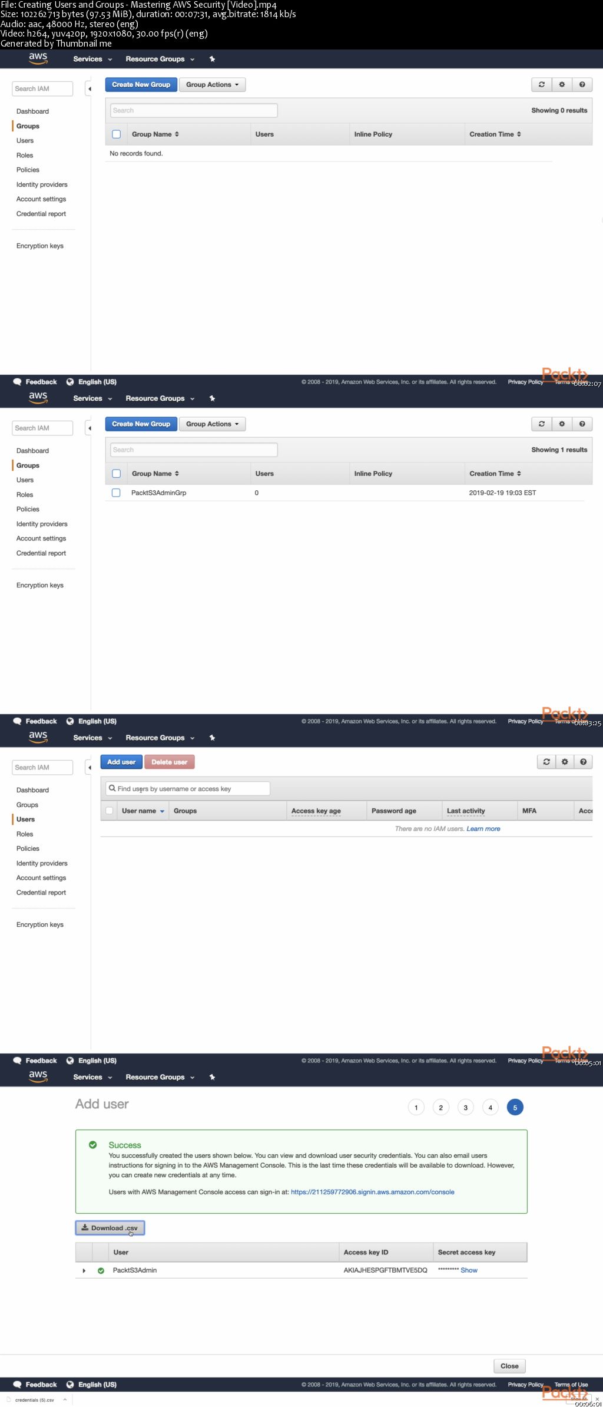Close the browser download bar

597,1399
